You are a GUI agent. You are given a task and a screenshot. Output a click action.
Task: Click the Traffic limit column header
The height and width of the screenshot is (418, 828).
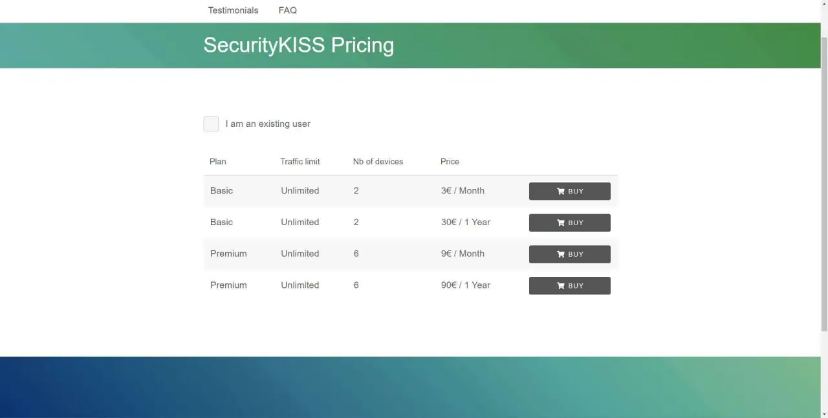point(300,162)
